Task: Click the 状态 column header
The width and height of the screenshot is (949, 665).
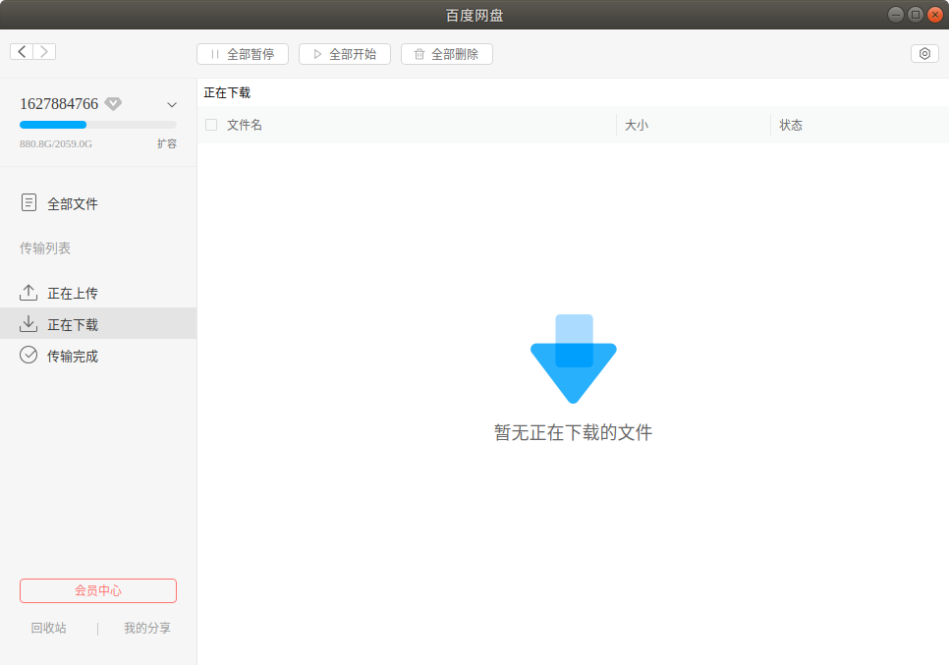Action: pos(791,126)
